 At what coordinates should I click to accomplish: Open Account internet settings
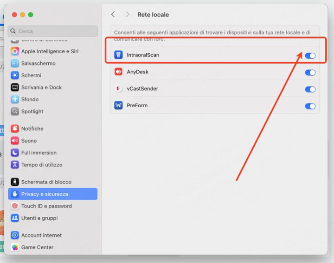click(52, 235)
